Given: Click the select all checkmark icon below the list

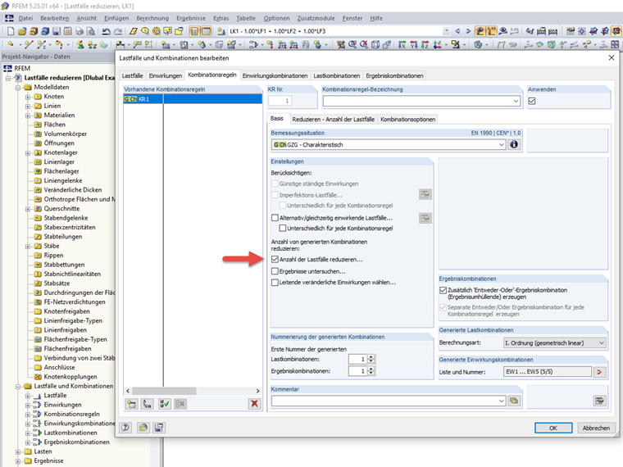Looking at the screenshot, I should tap(164, 404).
